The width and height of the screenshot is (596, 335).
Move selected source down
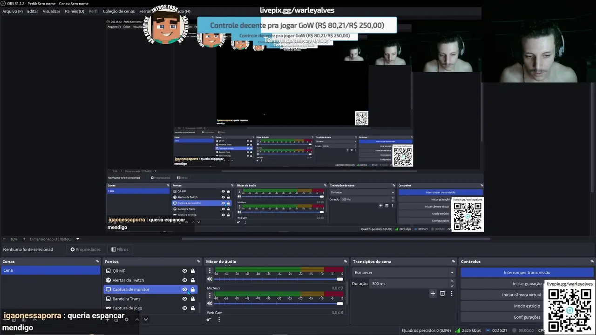pos(146,319)
